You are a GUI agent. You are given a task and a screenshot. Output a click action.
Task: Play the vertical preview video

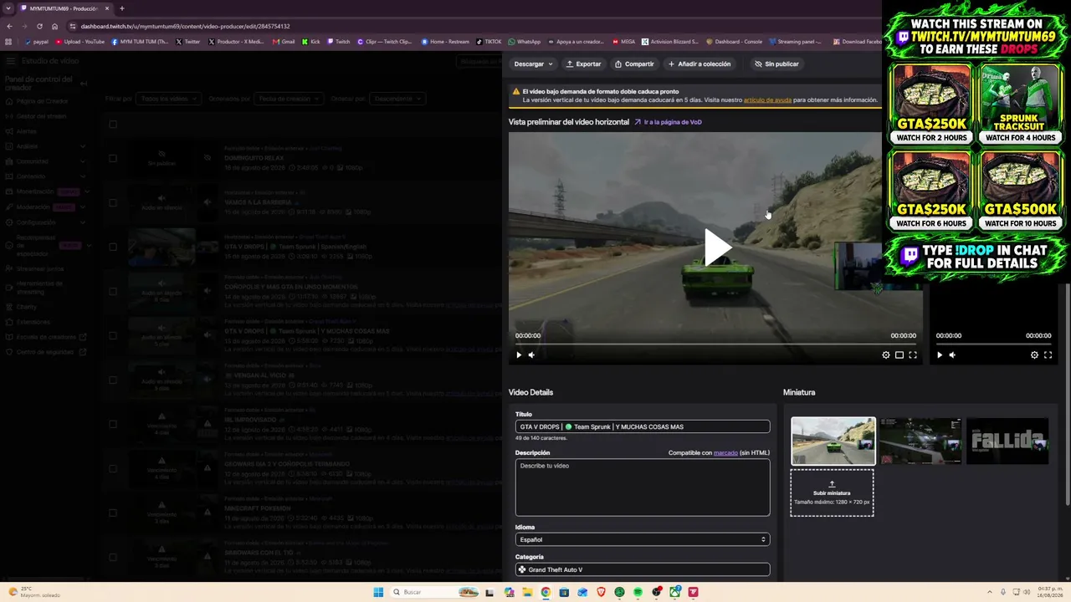[940, 355]
